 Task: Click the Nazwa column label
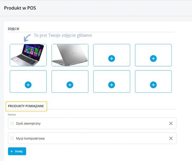tap(12, 115)
